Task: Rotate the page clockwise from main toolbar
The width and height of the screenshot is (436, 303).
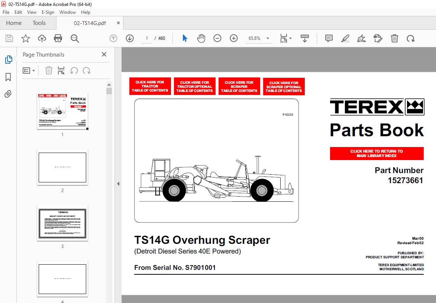Action: tap(410, 38)
